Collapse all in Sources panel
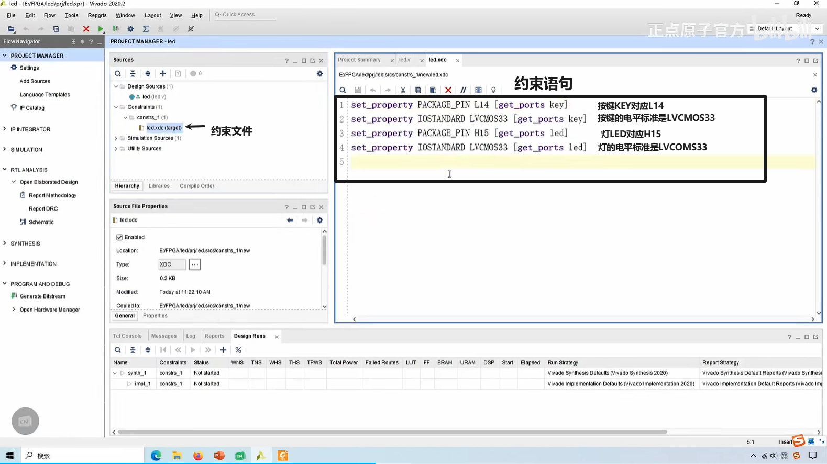The height and width of the screenshot is (464, 827). point(133,74)
